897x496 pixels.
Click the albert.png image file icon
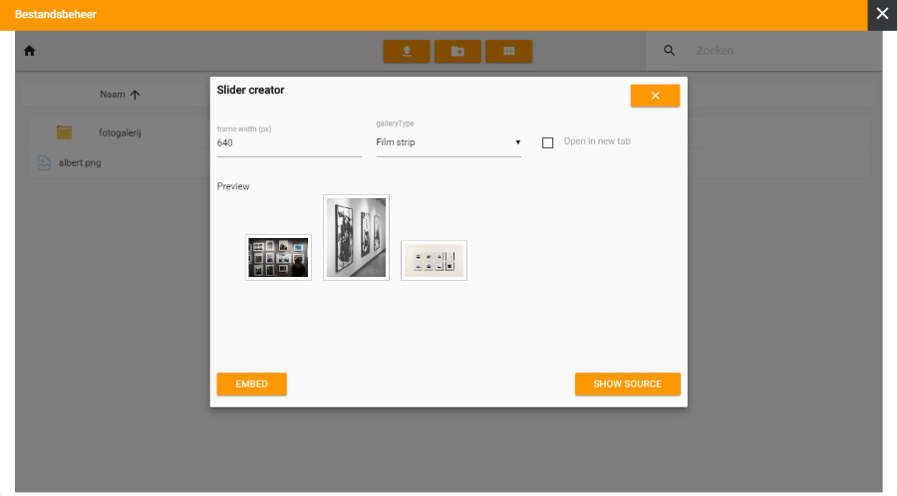pyautogui.click(x=44, y=163)
